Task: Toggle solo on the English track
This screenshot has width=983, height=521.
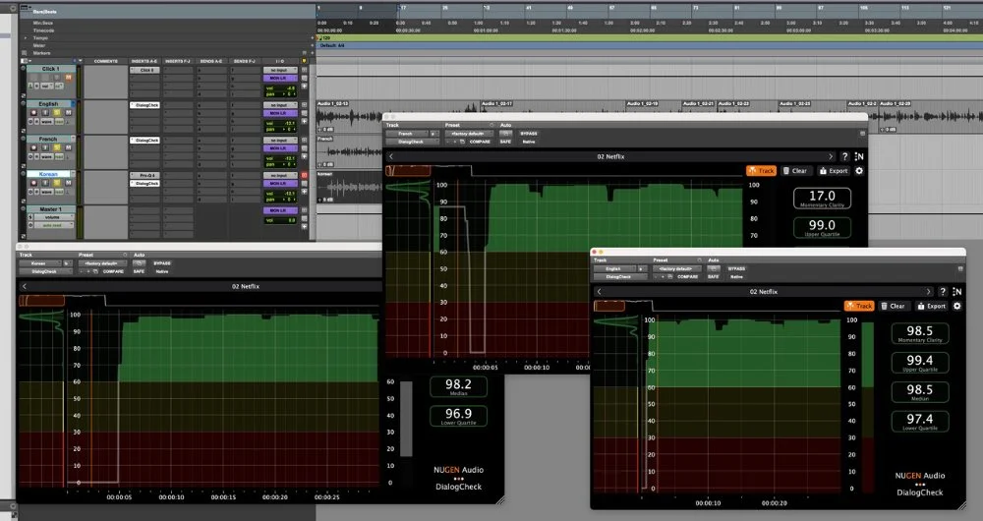Action: tap(57, 113)
